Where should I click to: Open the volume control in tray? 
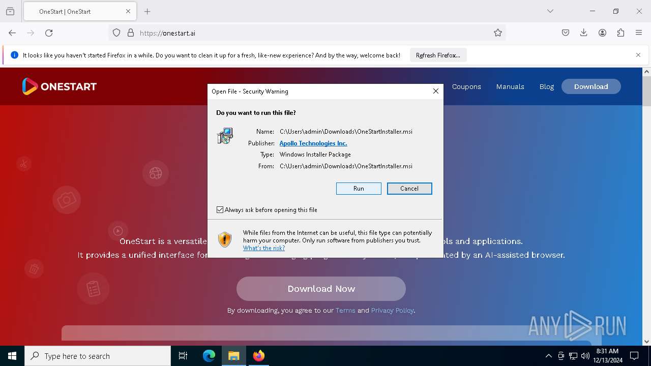click(x=585, y=356)
